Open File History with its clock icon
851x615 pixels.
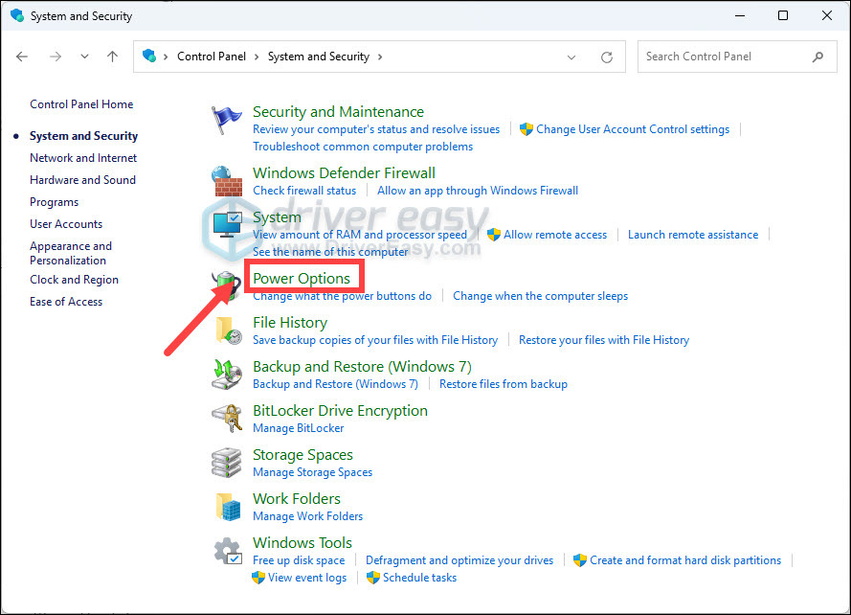227,330
